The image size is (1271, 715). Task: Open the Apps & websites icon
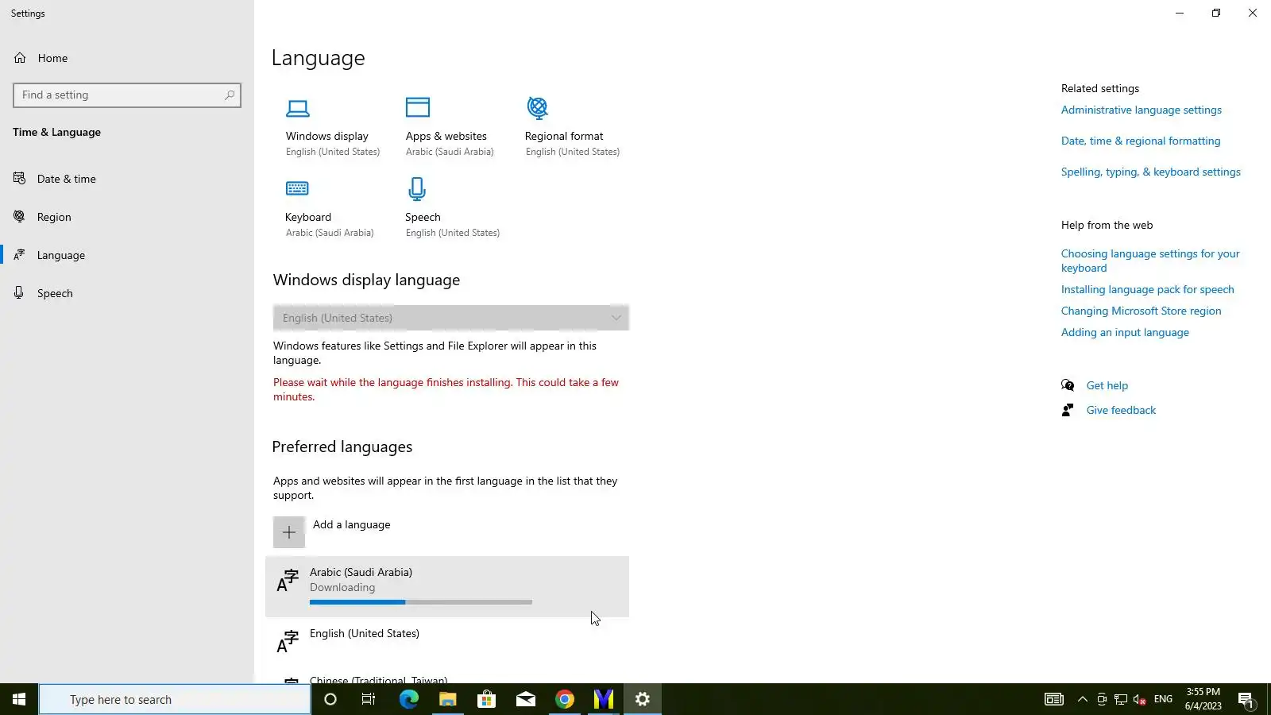coord(418,107)
